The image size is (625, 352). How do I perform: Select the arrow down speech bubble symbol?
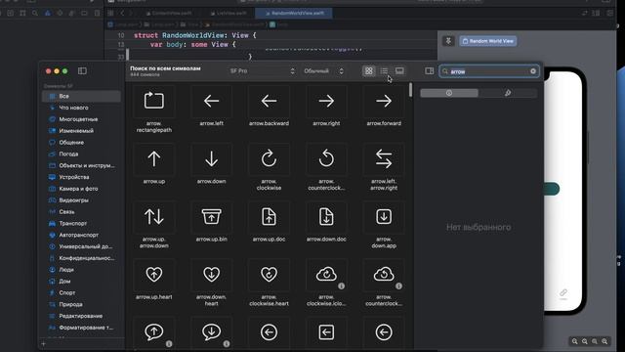click(x=211, y=332)
